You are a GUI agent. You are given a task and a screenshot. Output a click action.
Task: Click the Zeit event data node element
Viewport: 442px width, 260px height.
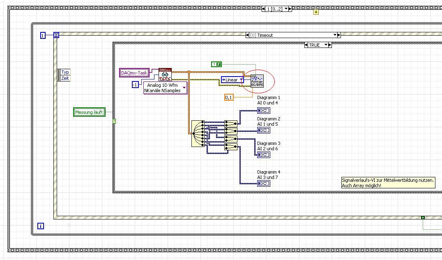[65, 78]
